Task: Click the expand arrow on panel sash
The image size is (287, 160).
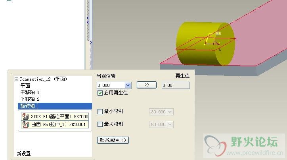Action: coord(91,42)
